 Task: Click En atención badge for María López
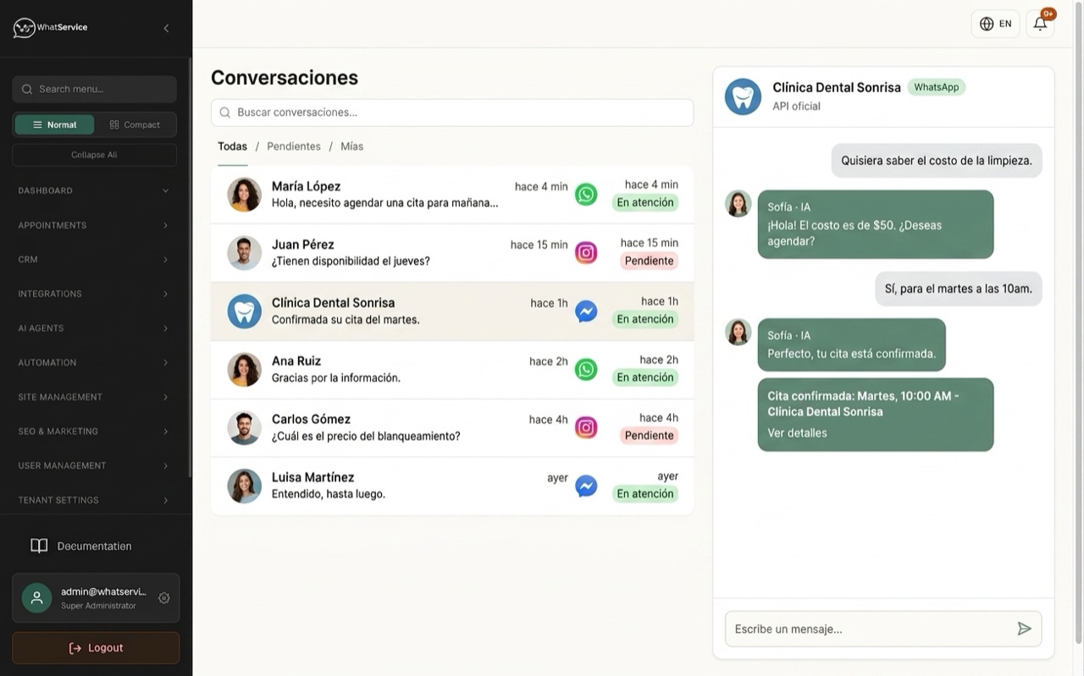pos(645,202)
